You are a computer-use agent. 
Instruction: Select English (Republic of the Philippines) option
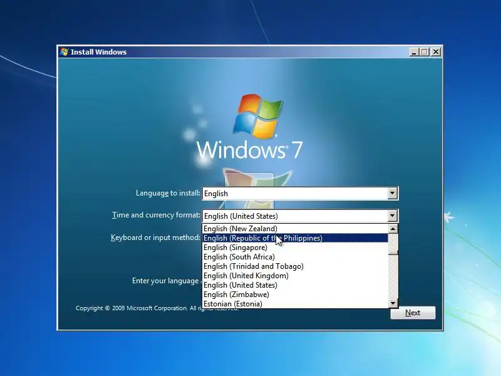[x=295, y=238]
